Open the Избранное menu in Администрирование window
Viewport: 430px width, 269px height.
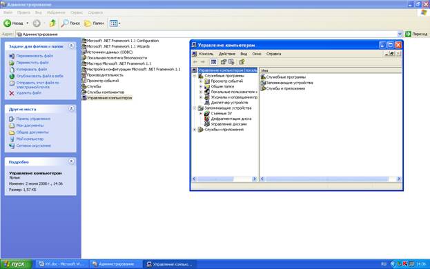56,12
